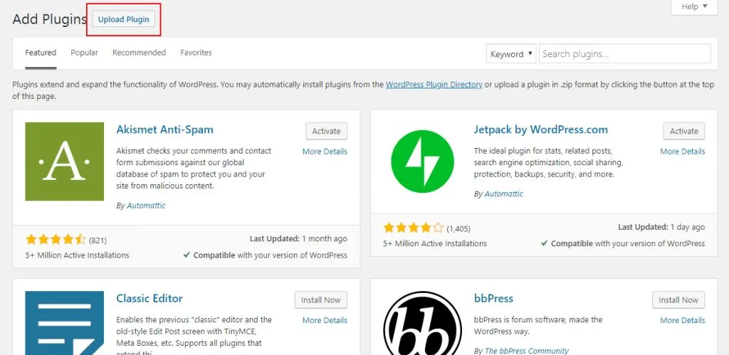729x355 pixels.
Task: Open Automattic author link under Akismet
Action: 146,206
